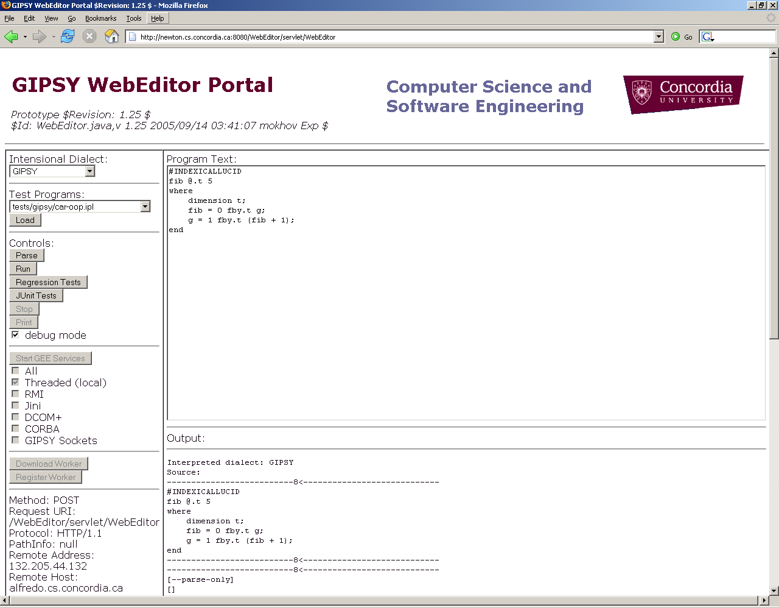Check the CORBA option
The width and height of the screenshot is (779, 608).
pos(15,429)
